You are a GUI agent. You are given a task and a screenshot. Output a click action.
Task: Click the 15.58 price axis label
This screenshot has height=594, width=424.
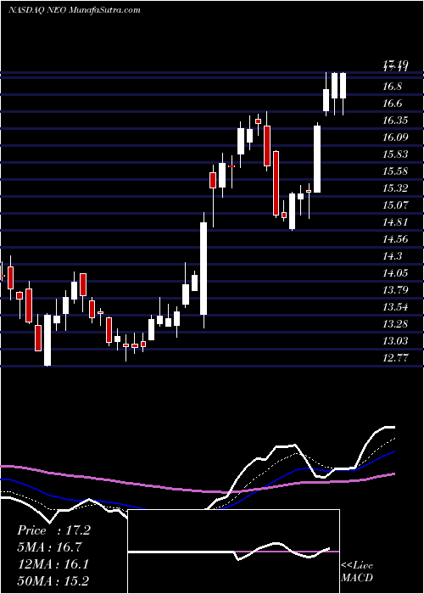[395, 171]
